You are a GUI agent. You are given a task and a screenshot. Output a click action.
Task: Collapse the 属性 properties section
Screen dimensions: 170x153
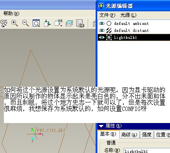point(101,126)
